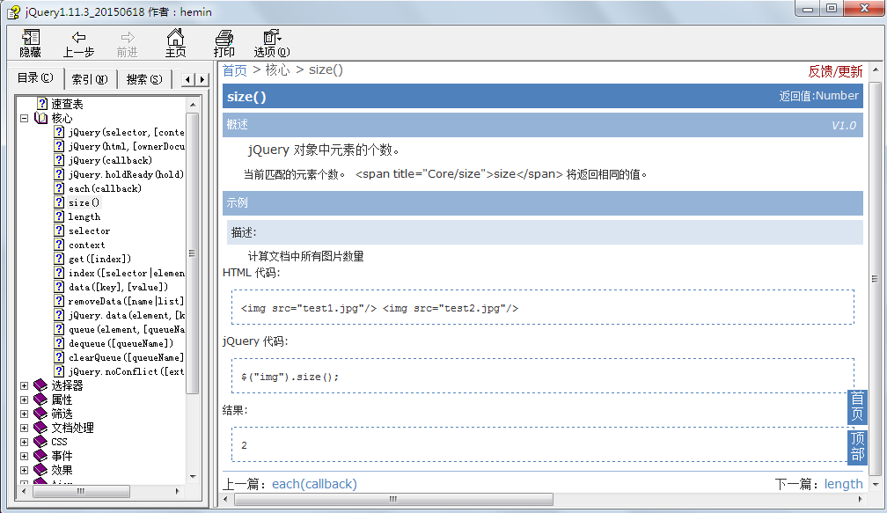This screenshot has height=513, width=887.
Task: Click the closed book icon beside 筛选
Action: 40,414
